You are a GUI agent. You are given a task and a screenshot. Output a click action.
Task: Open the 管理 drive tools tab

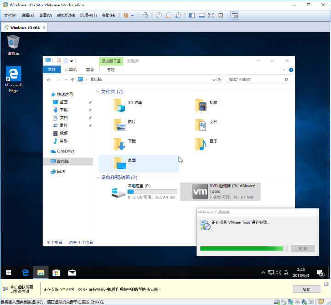pyautogui.click(x=111, y=69)
